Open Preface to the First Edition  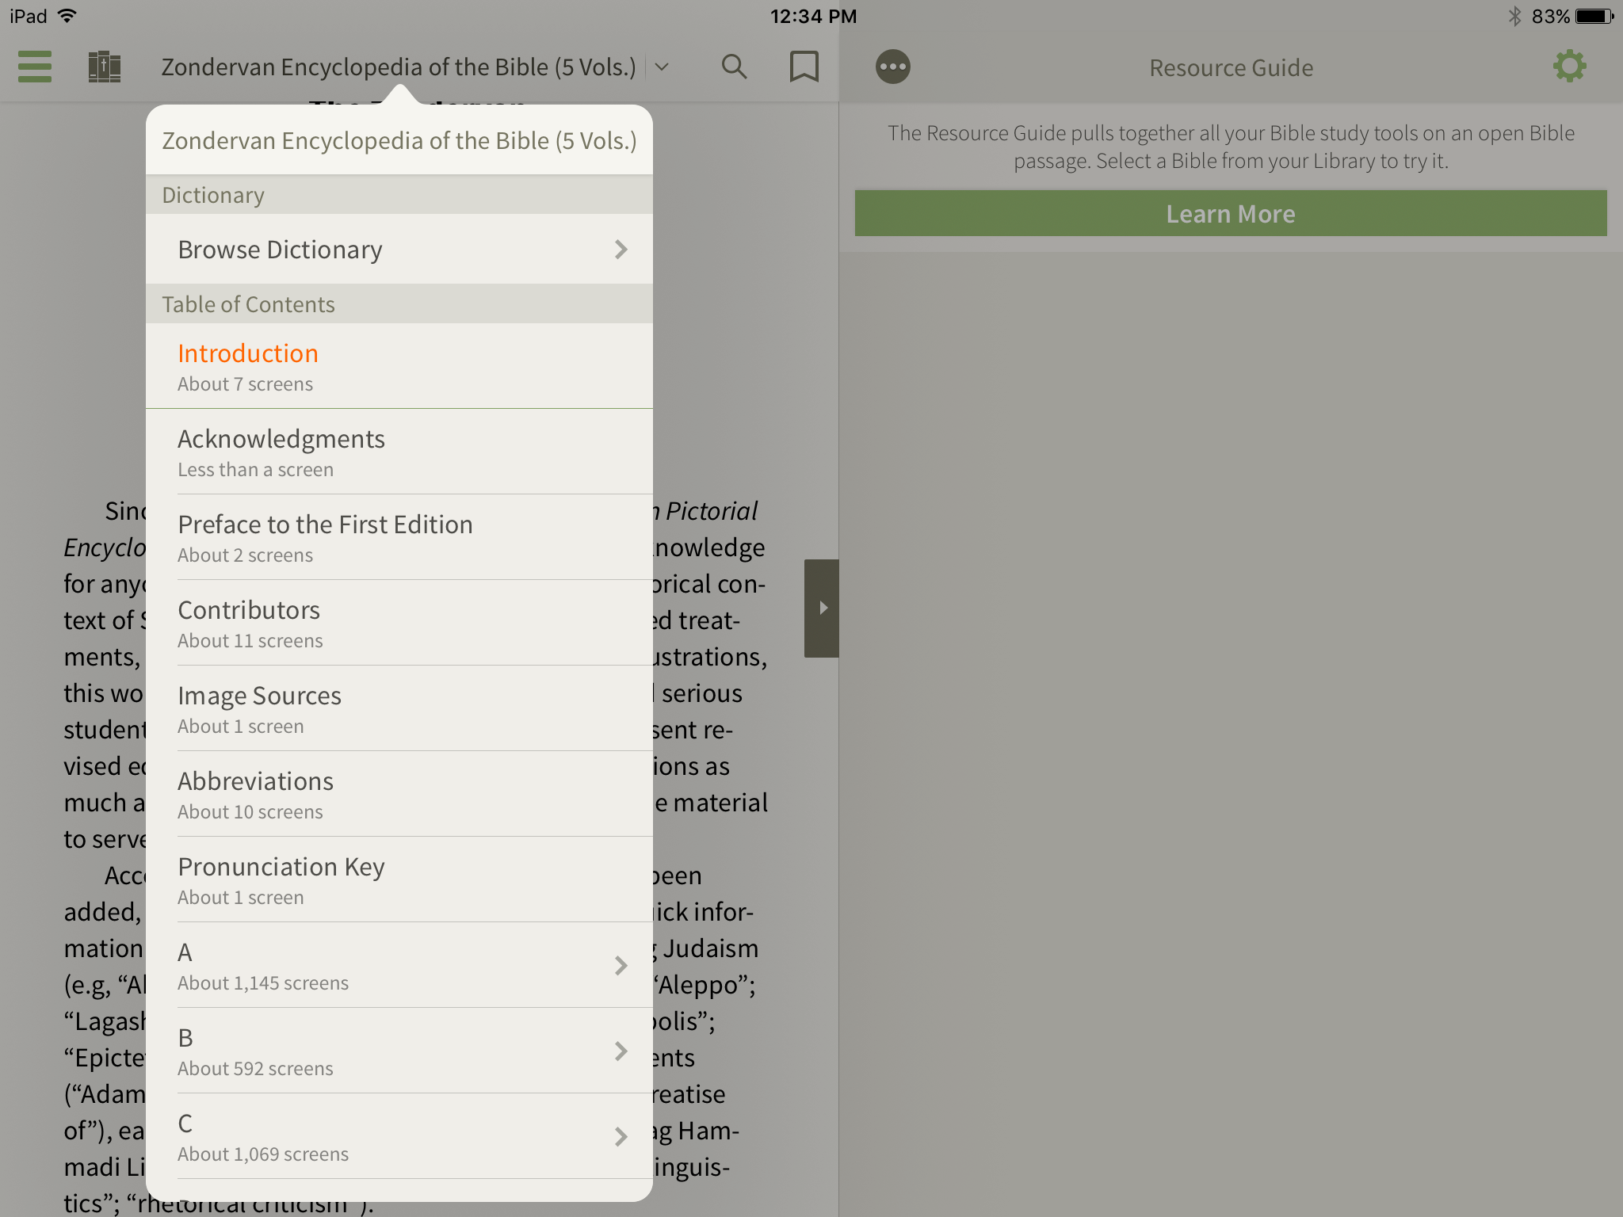tap(399, 537)
